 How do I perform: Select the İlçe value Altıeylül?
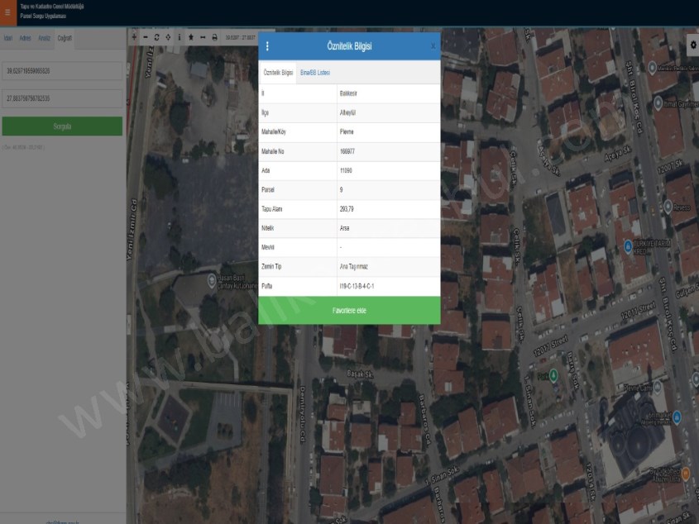click(x=347, y=112)
